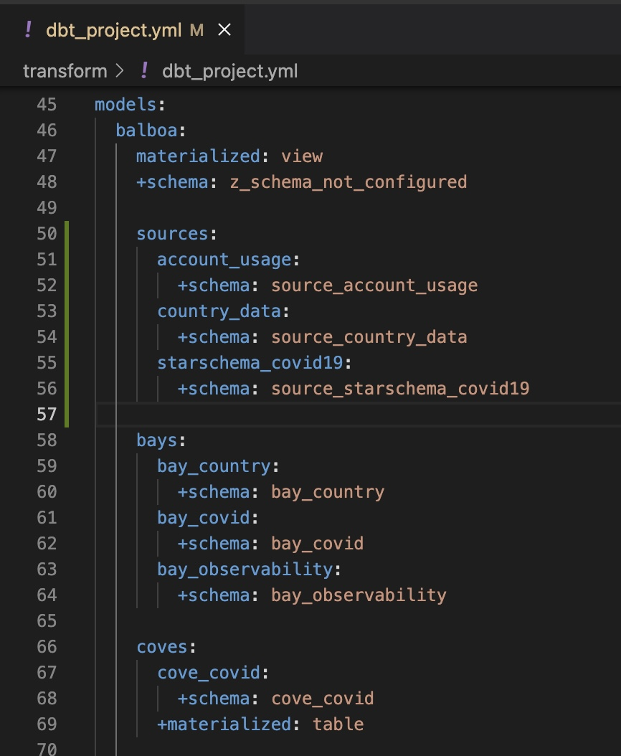The image size is (621, 756).
Task: Click the models key on line 45
Action: tap(125, 105)
